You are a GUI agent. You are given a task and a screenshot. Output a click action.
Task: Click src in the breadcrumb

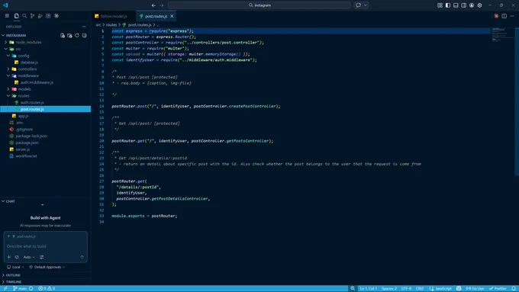(x=98, y=25)
